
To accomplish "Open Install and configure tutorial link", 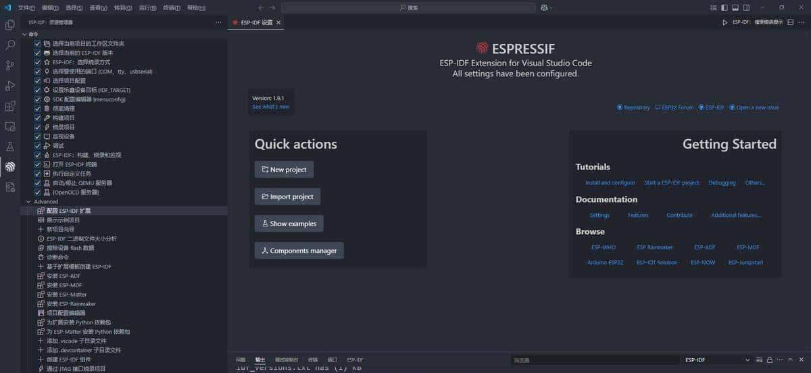I will [x=610, y=182].
